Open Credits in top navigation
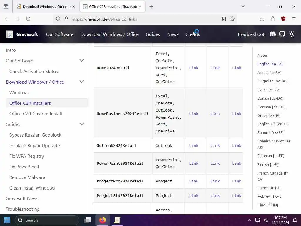The height and width of the screenshot is (226, 301). (193, 34)
